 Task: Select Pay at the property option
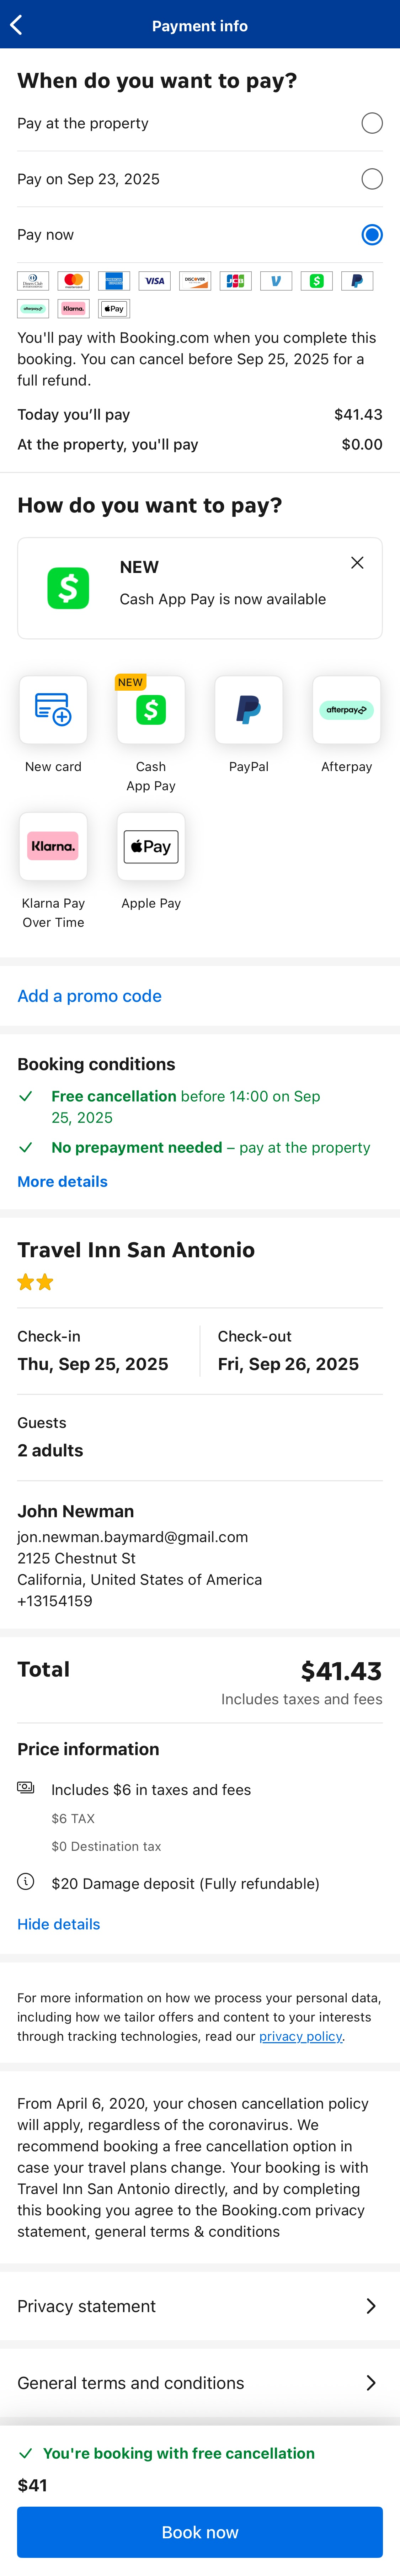point(371,123)
